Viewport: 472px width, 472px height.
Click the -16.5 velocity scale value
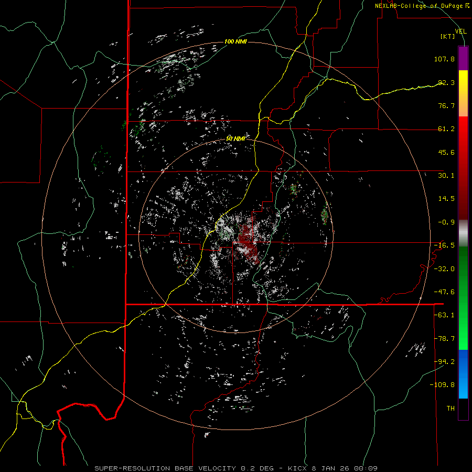point(444,245)
